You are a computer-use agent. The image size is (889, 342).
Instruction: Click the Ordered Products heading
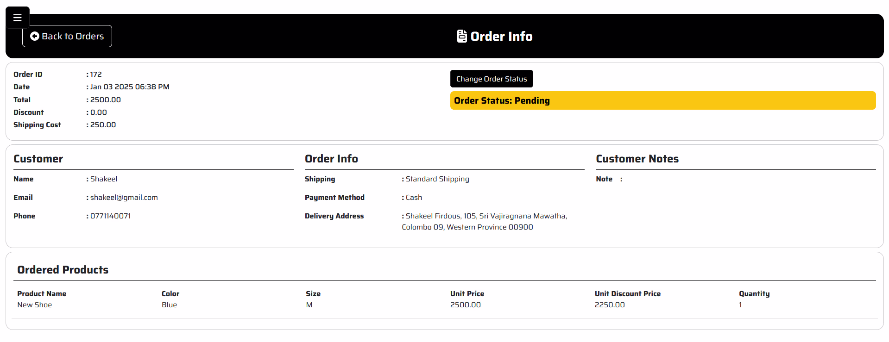pos(63,270)
